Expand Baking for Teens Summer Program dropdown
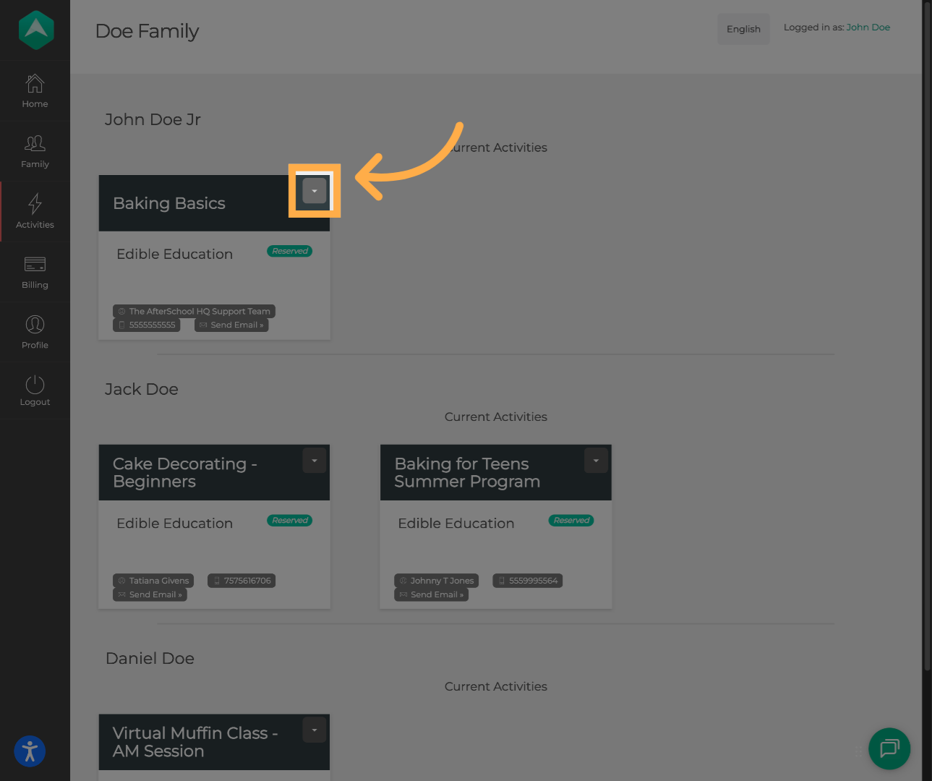The height and width of the screenshot is (781, 932). [x=596, y=461]
